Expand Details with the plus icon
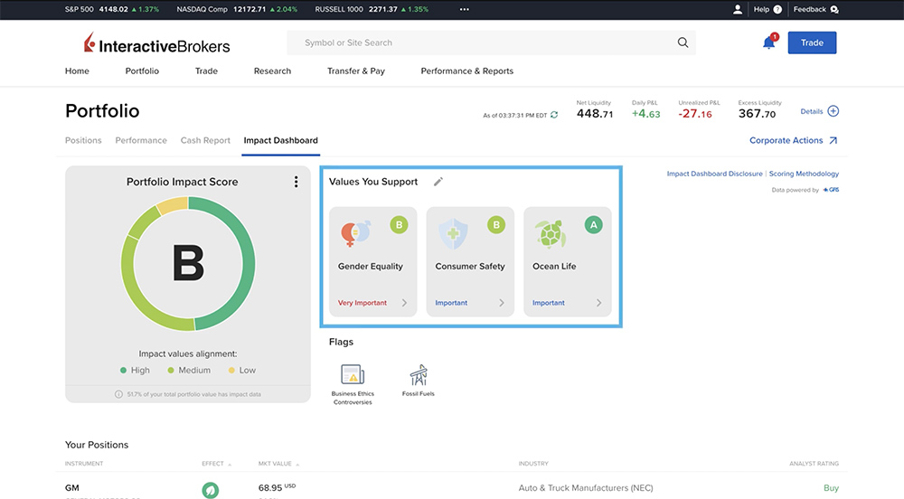 click(x=833, y=111)
